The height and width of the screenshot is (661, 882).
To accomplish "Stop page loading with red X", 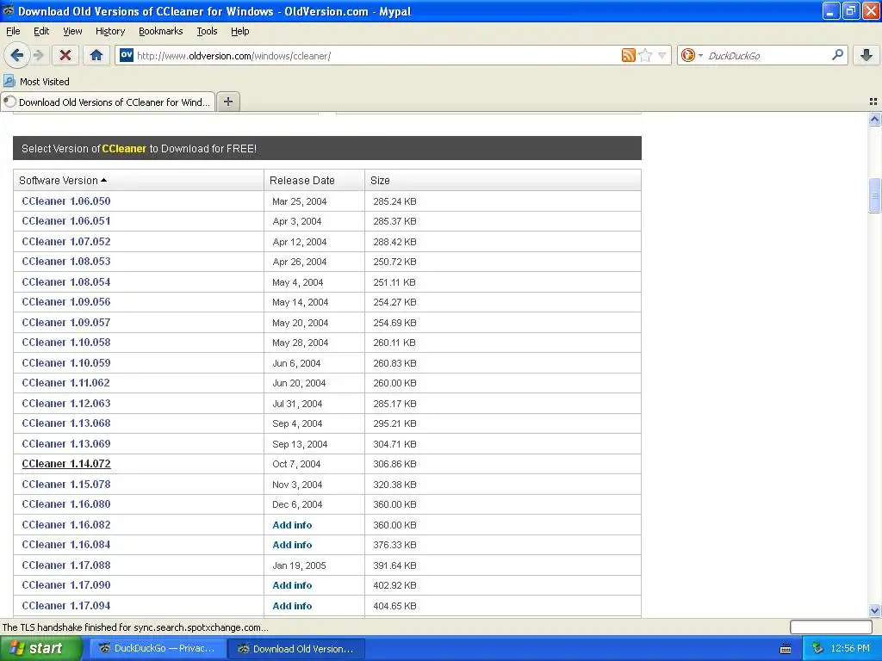I will 65,55.
